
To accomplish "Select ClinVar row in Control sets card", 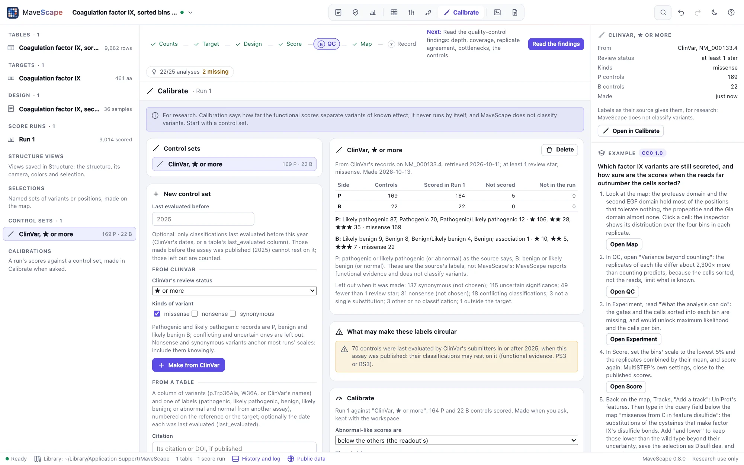I will click(x=234, y=164).
